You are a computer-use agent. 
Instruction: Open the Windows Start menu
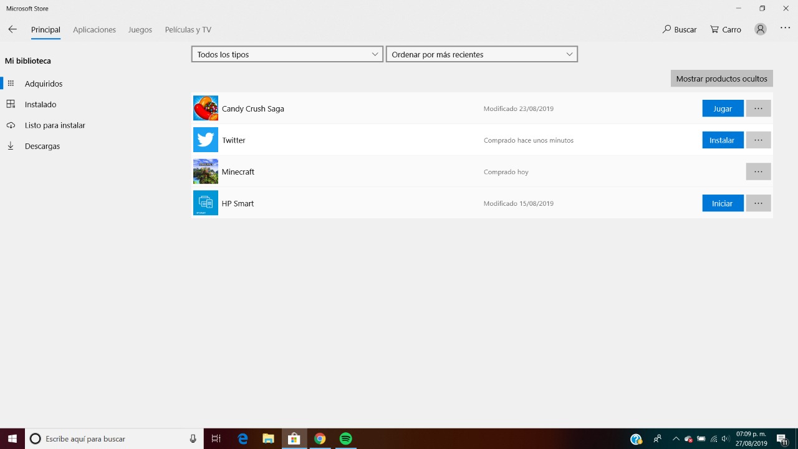12,439
